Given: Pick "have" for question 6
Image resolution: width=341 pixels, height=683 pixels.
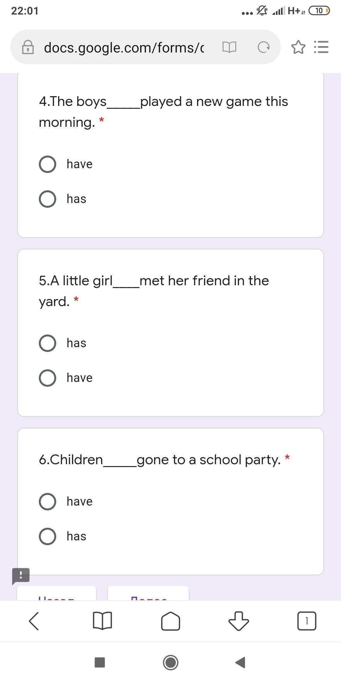Looking at the screenshot, I should [48, 501].
